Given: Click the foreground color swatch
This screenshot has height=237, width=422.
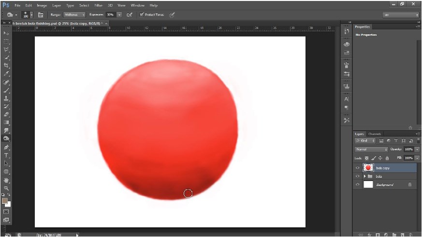Looking at the screenshot, I should pyautogui.click(x=5, y=200).
